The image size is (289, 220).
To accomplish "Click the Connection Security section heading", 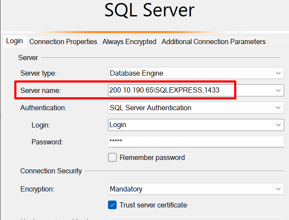I will tap(51, 171).
